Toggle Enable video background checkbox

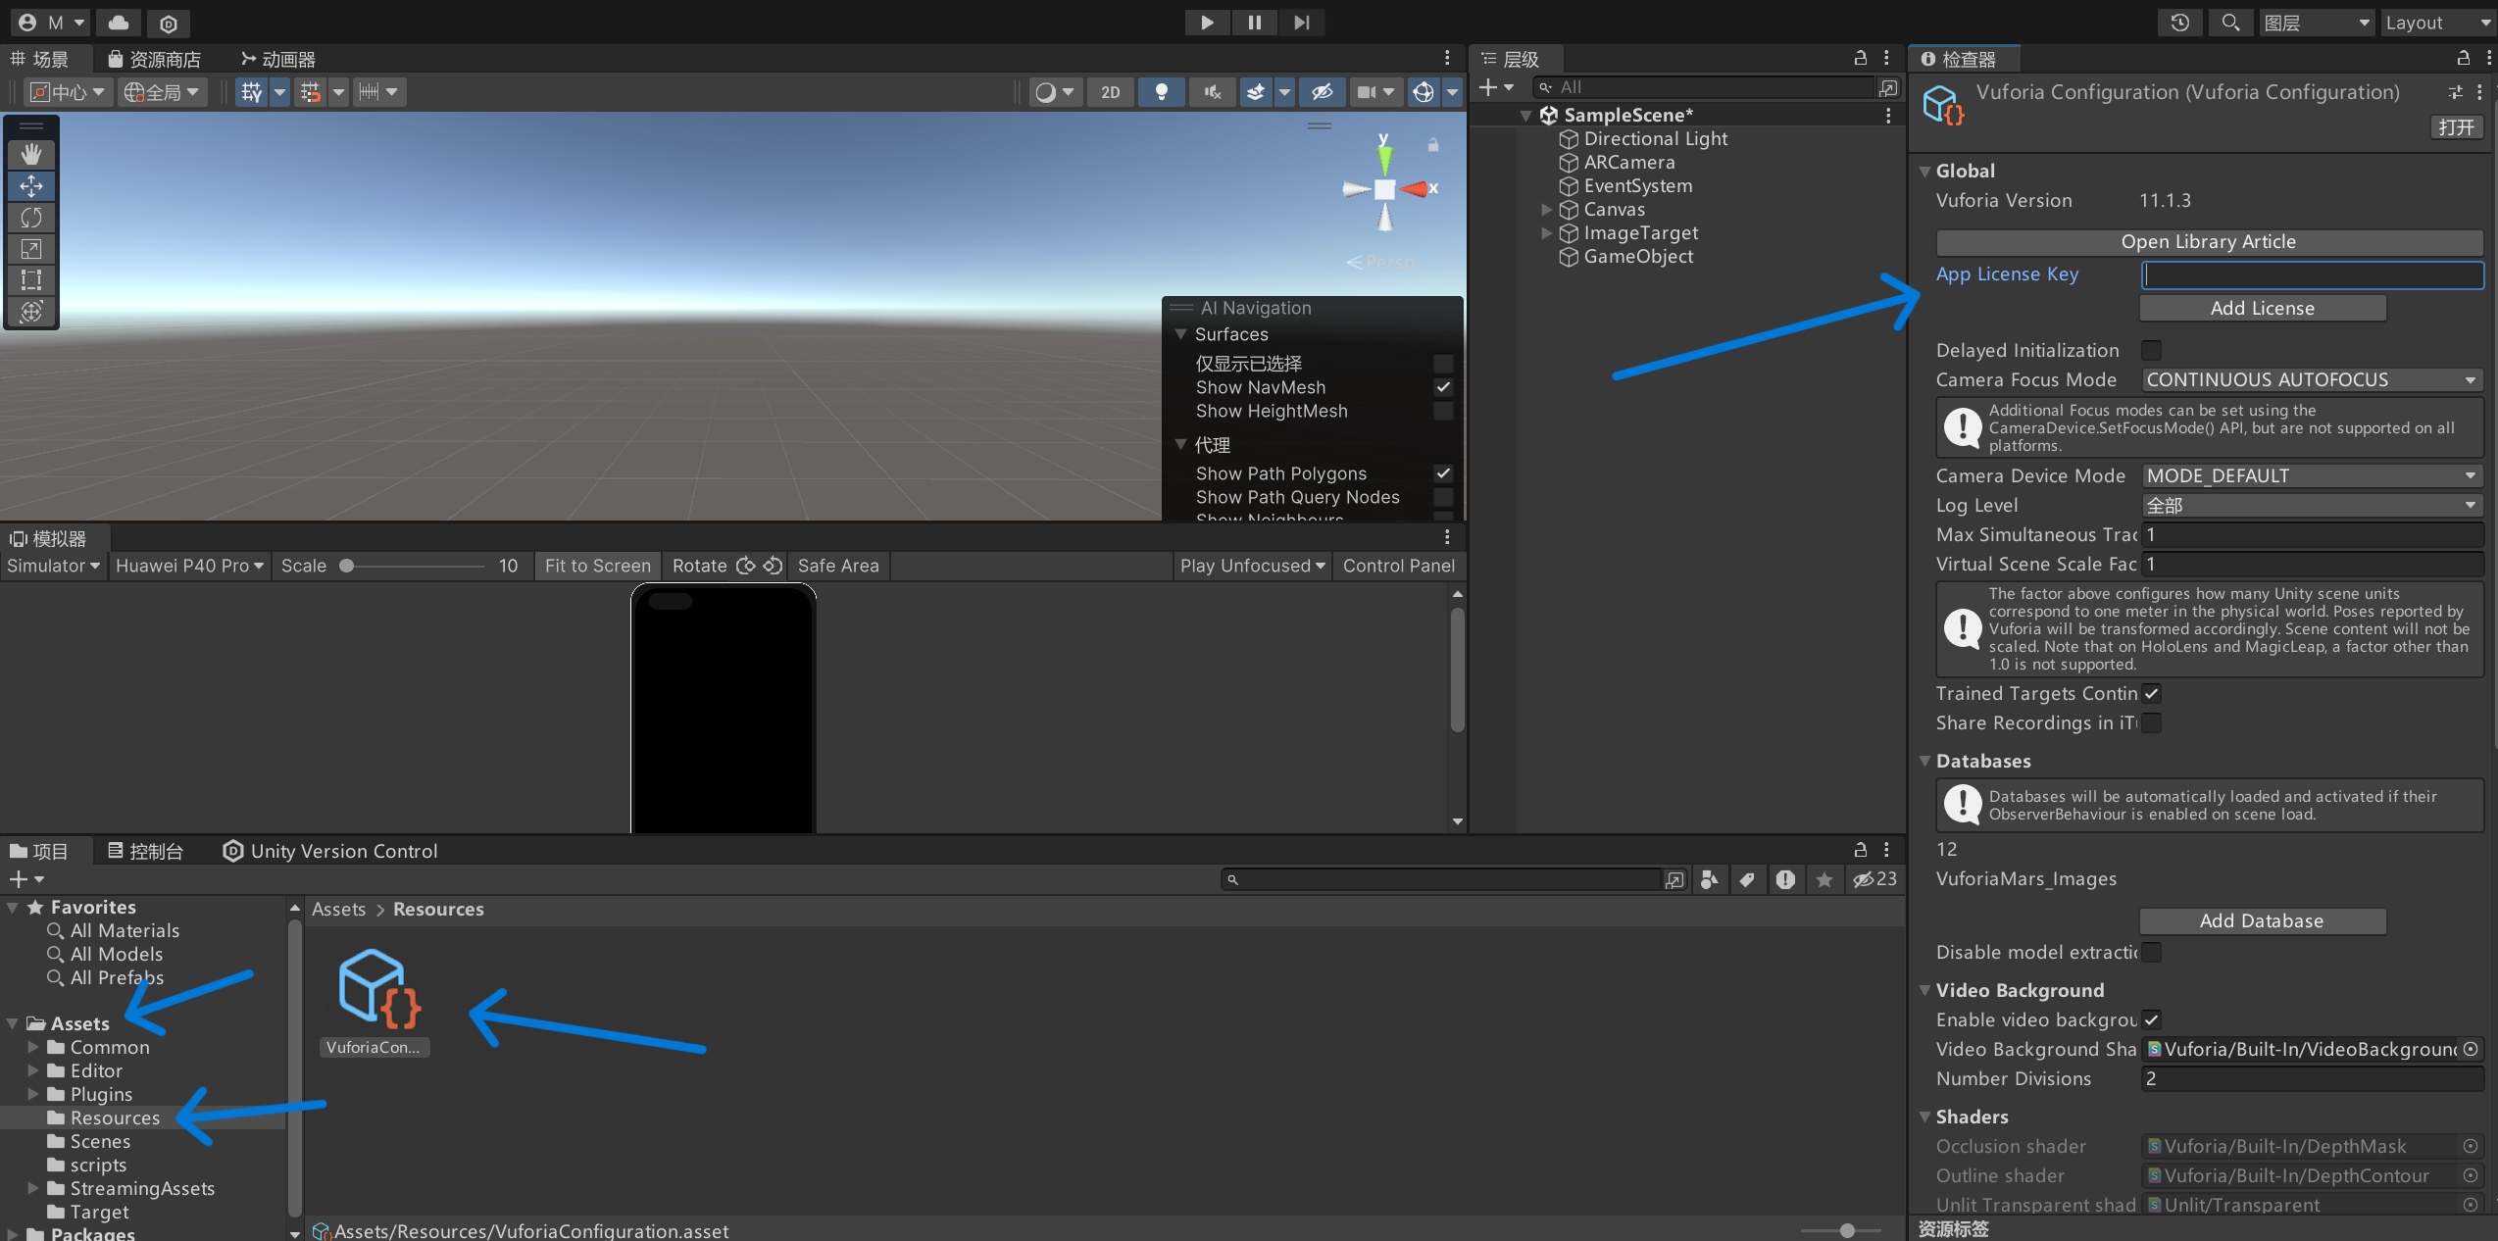2152,1019
